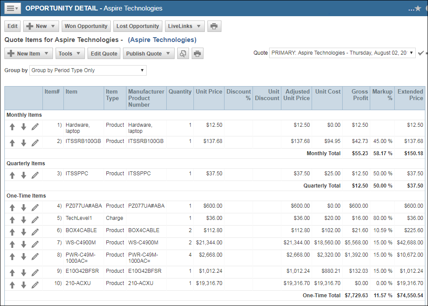Edit the ITSSPPC quarterly item
The height and width of the screenshot is (306, 428).
(35, 175)
